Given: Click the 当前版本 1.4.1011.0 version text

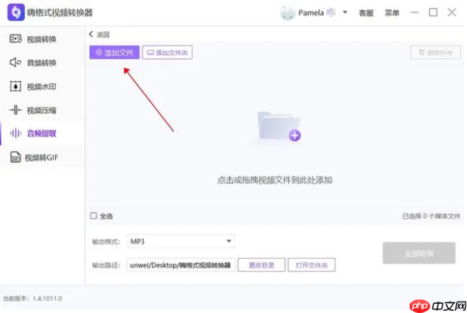Looking at the screenshot, I should pos(33,298).
